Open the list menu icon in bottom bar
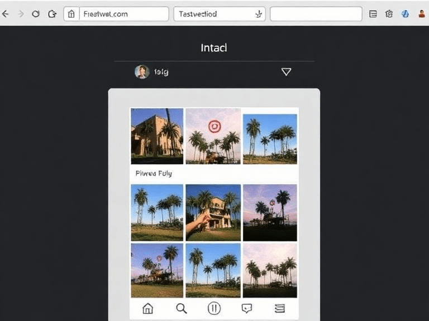Image resolution: width=429 pixels, height=321 pixels. 280,308
